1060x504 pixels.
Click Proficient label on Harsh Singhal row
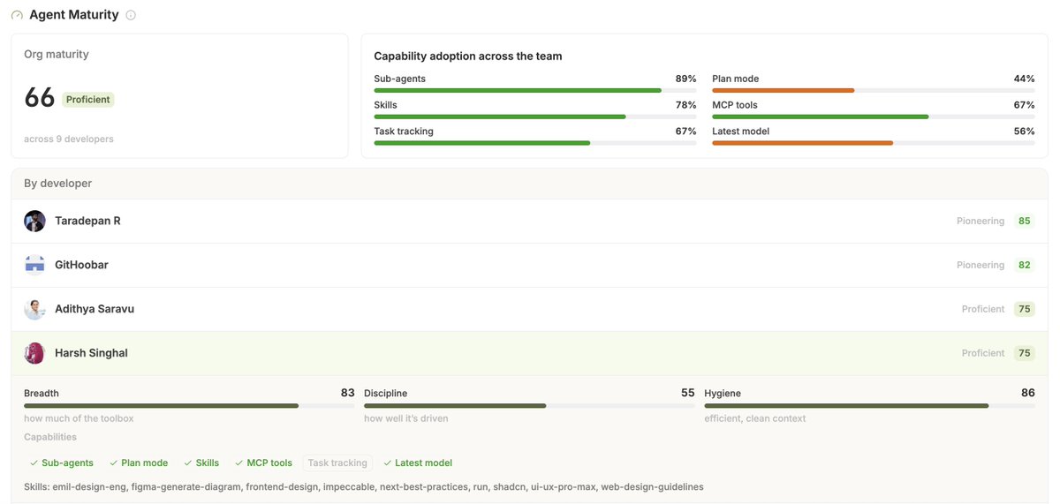pos(983,353)
